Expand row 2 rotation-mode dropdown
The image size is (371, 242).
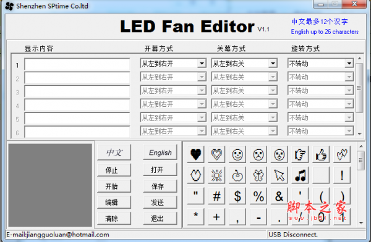(x=320, y=77)
